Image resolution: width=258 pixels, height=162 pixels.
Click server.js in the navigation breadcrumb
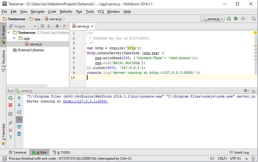[x=53, y=19]
